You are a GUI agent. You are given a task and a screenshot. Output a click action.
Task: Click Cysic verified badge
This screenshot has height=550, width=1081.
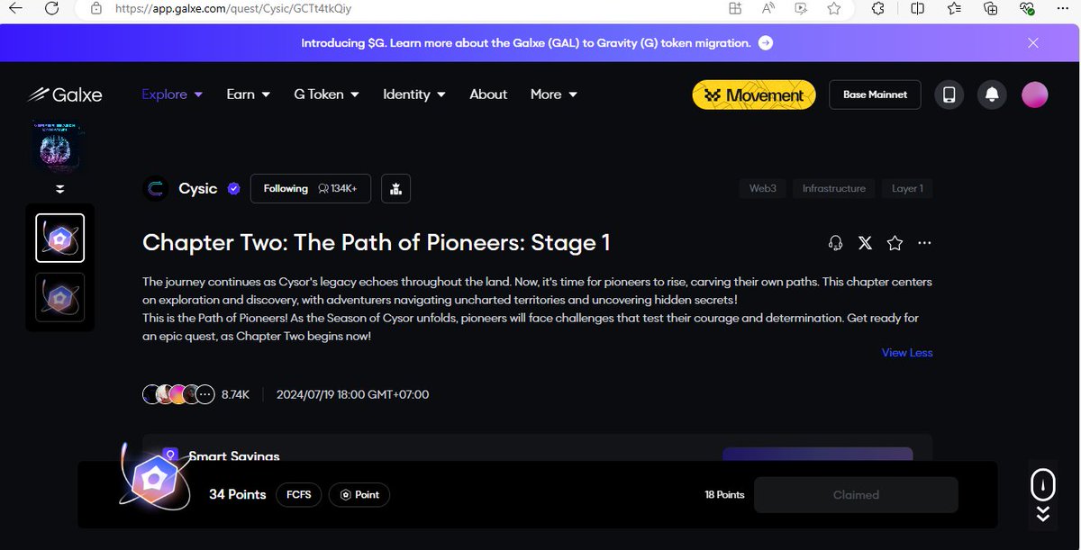233,188
